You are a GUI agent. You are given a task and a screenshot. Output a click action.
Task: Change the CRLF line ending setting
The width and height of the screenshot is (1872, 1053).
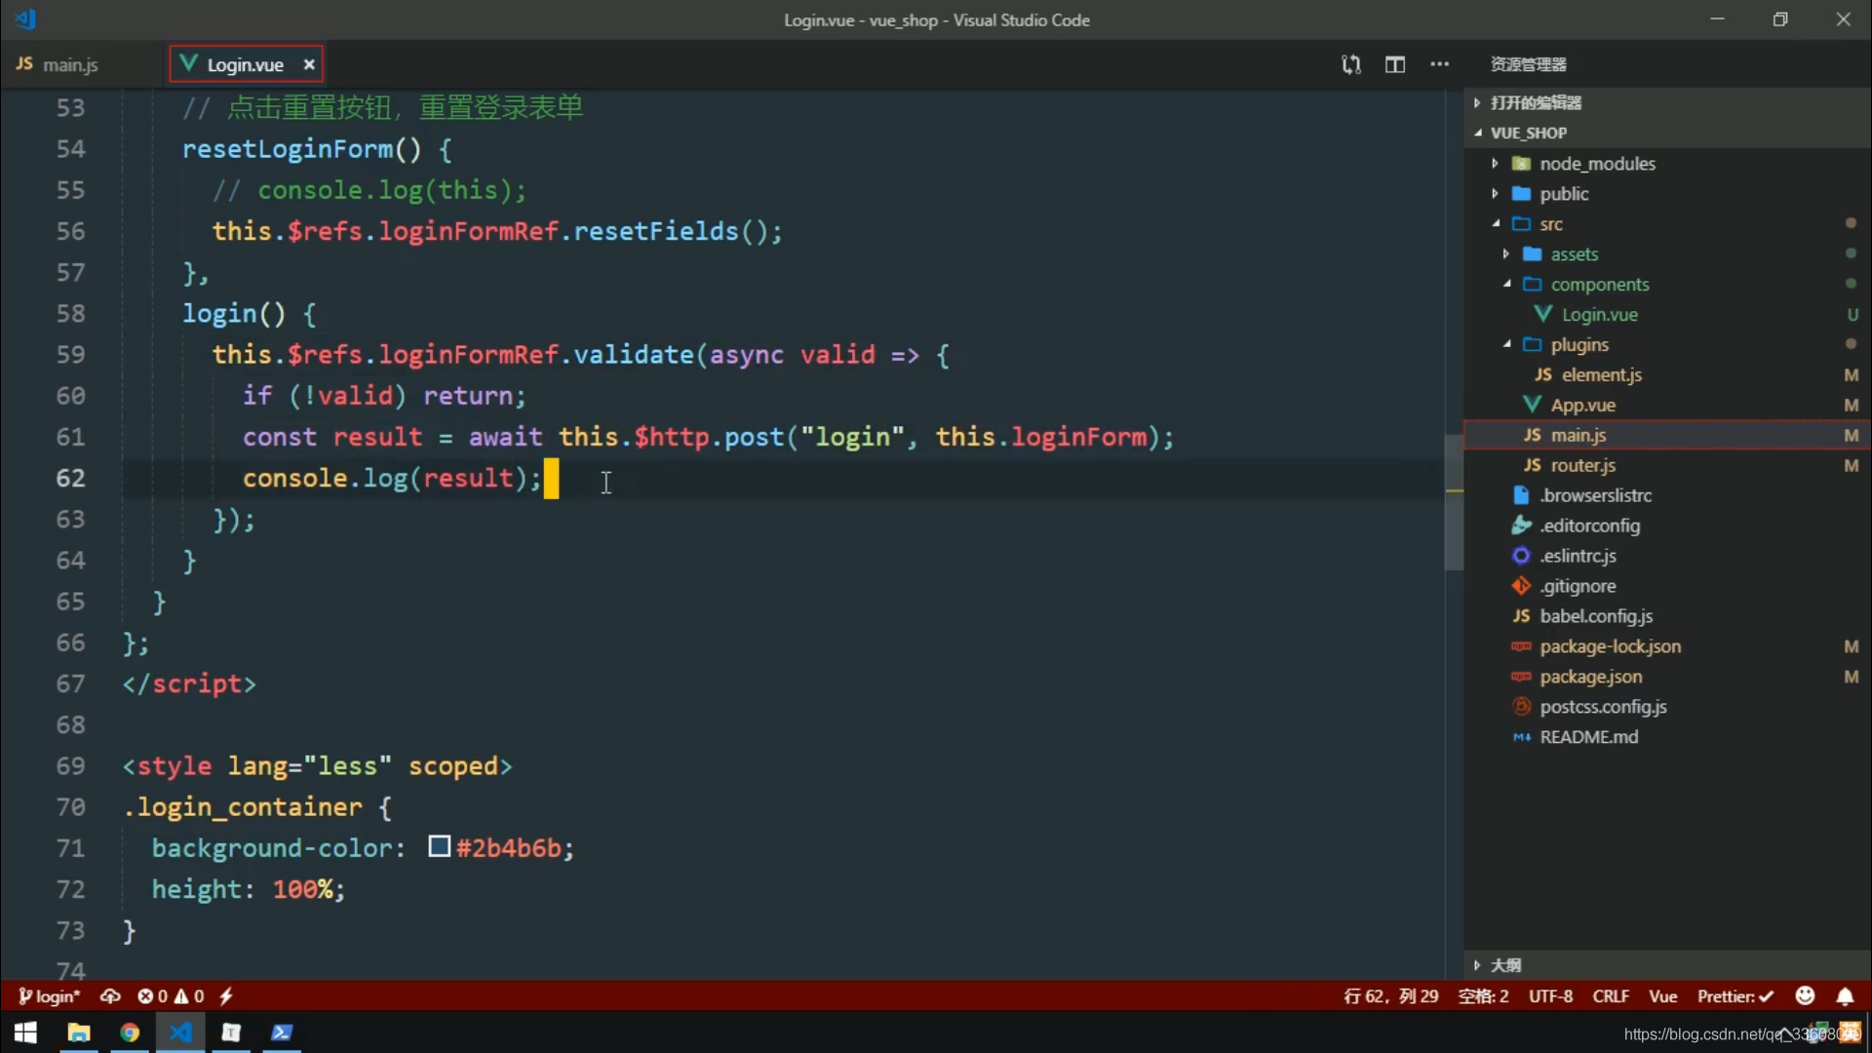[1611, 996]
